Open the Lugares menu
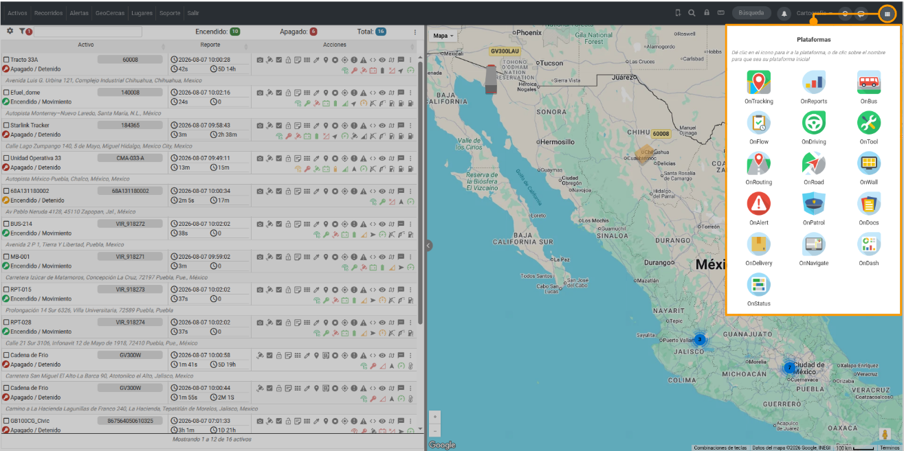 pos(143,13)
